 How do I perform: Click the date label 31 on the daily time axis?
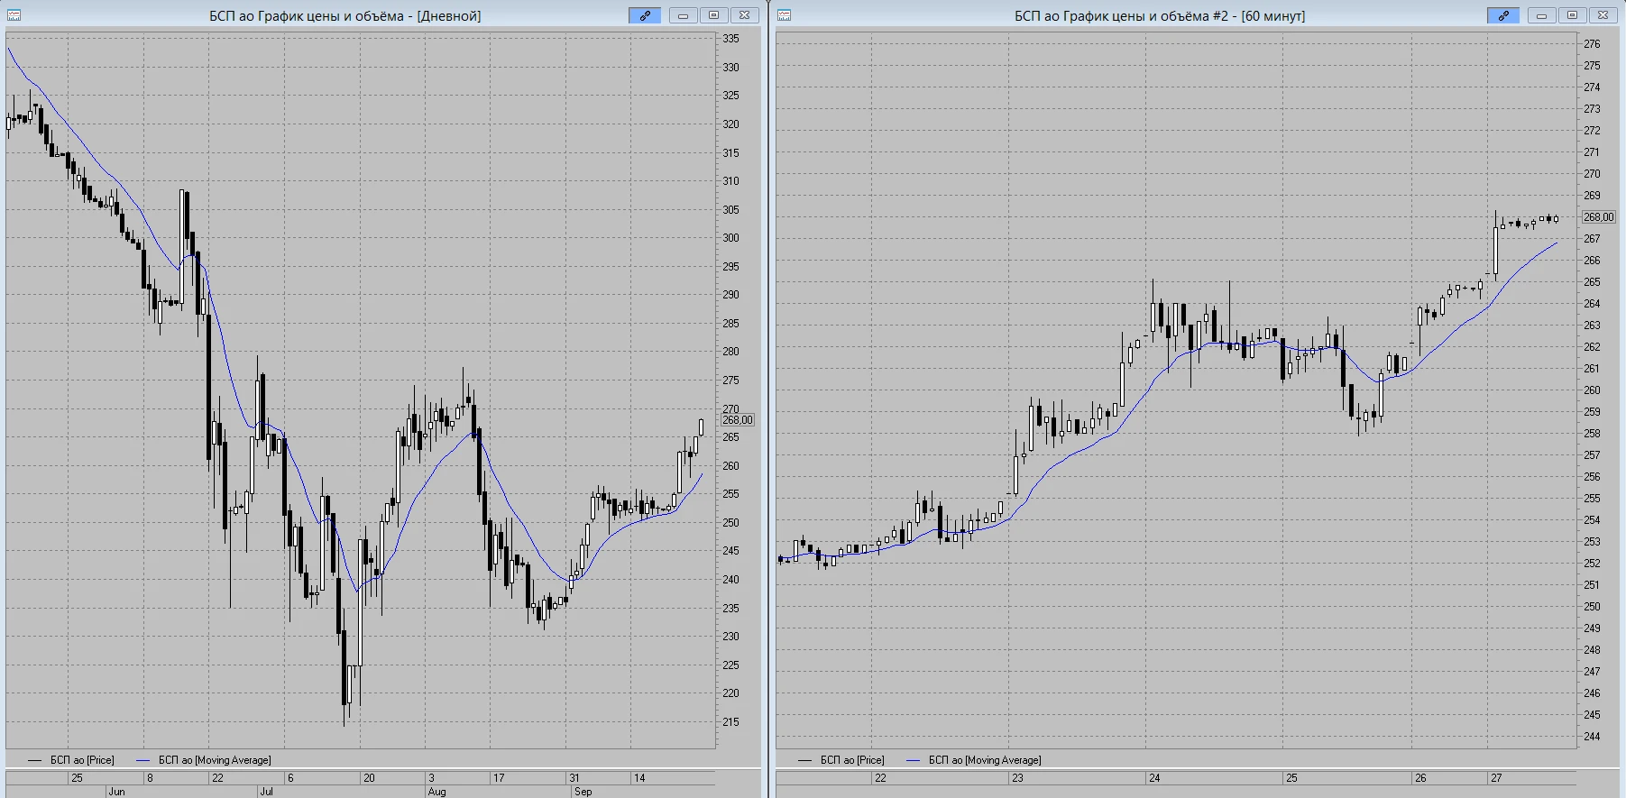[574, 778]
